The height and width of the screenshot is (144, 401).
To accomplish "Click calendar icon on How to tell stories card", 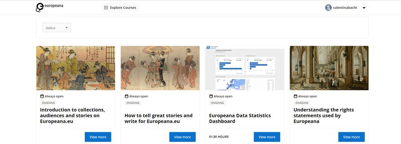I will [x=126, y=96].
